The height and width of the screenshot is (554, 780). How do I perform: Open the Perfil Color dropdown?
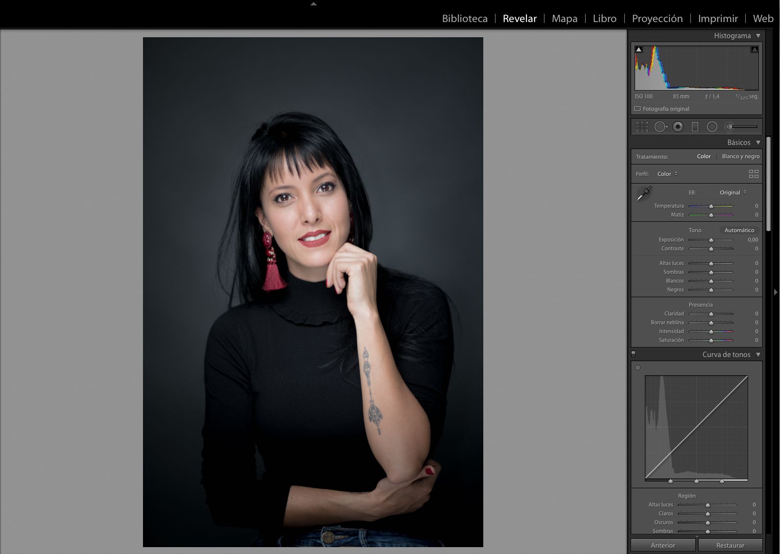coord(667,174)
